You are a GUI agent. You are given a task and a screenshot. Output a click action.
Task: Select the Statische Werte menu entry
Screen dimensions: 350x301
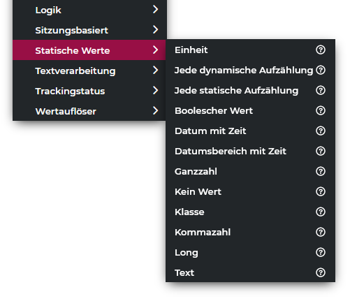[89, 50]
